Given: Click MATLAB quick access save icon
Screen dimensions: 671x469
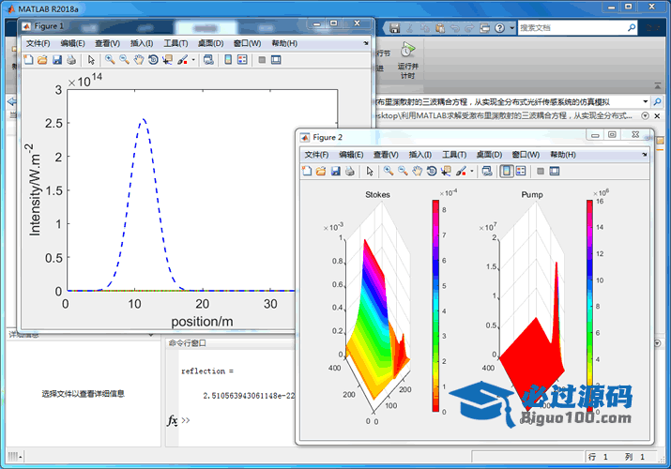Looking at the screenshot, I should pos(394,28).
